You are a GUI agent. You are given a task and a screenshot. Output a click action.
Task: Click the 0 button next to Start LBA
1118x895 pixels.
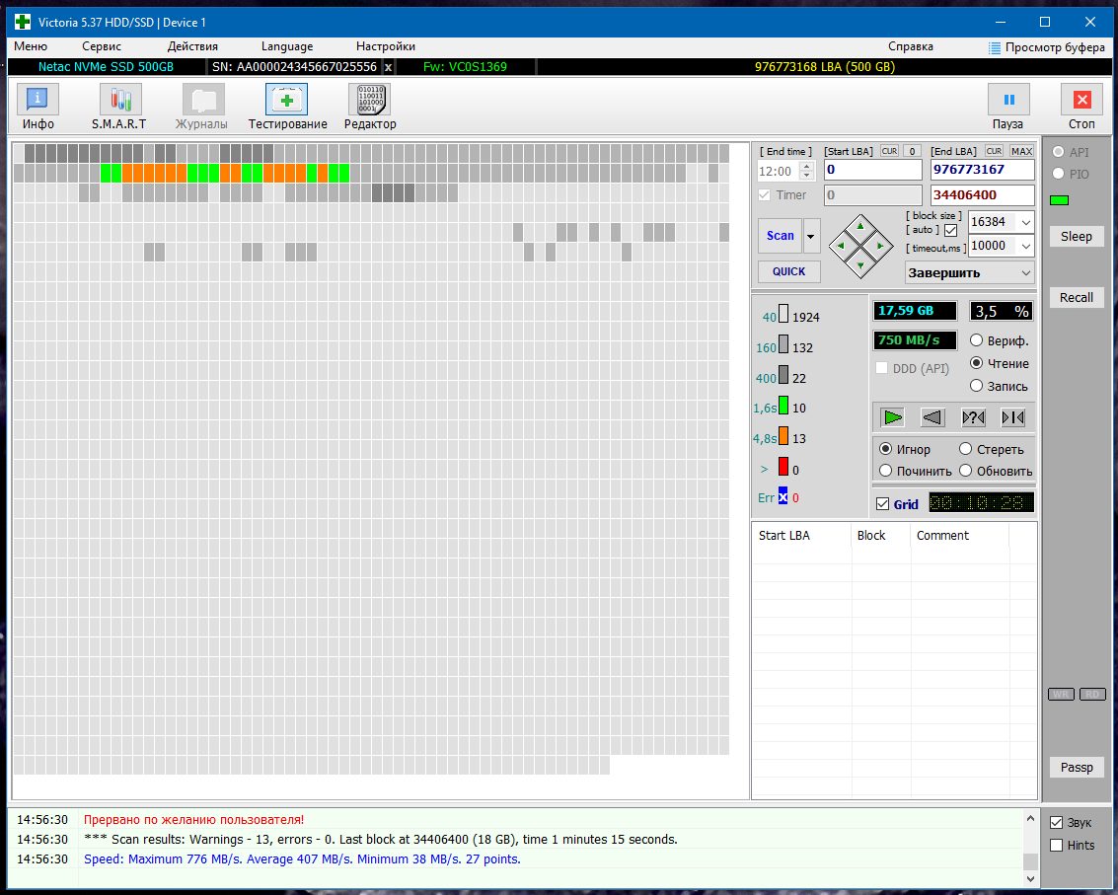click(912, 151)
